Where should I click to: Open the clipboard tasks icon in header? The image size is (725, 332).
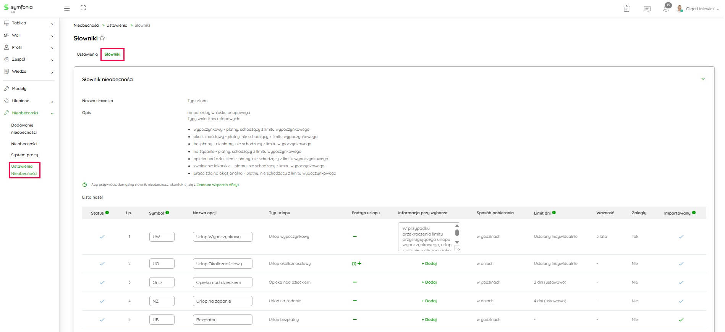coord(626,9)
